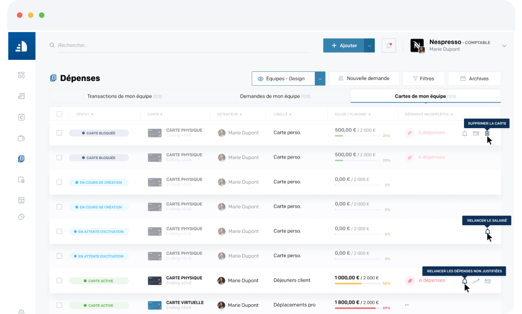
Task: Sort by the LIBELLÉ column header
Action: 283,114
